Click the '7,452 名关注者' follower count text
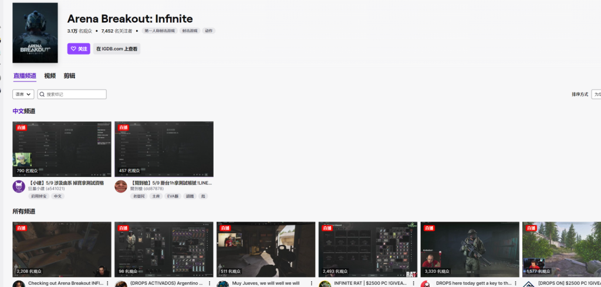Viewport: 601px width, 287px height. pyautogui.click(x=117, y=31)
